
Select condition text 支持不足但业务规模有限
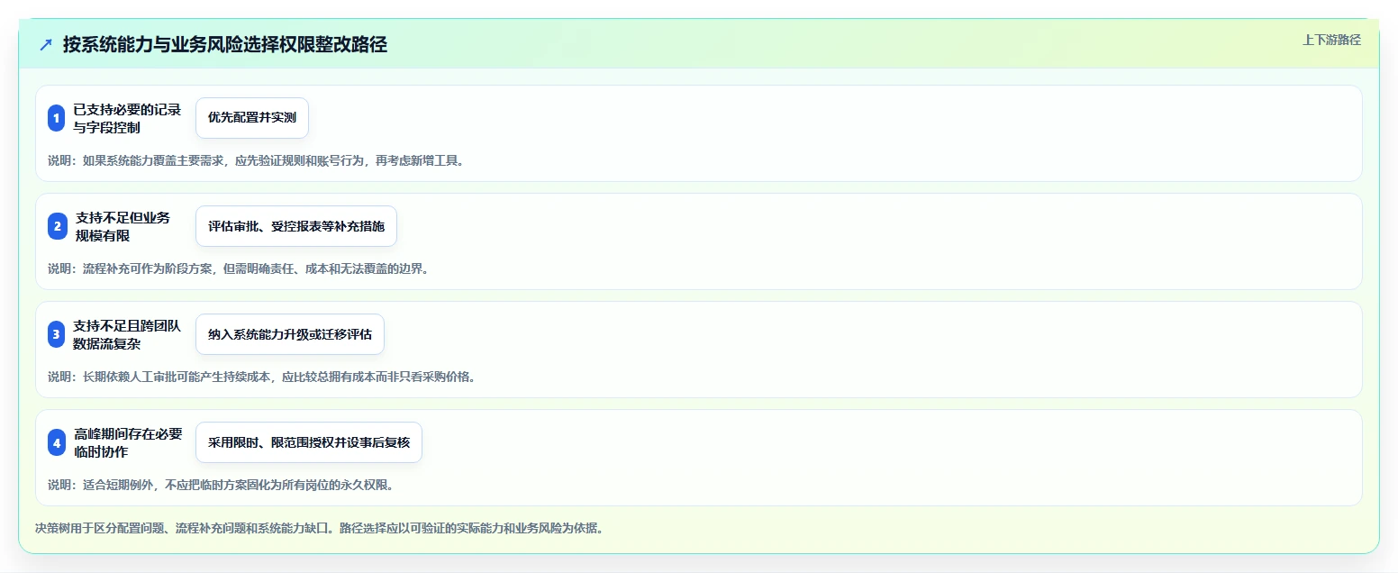pyautogui.click(x=123, y=226)
